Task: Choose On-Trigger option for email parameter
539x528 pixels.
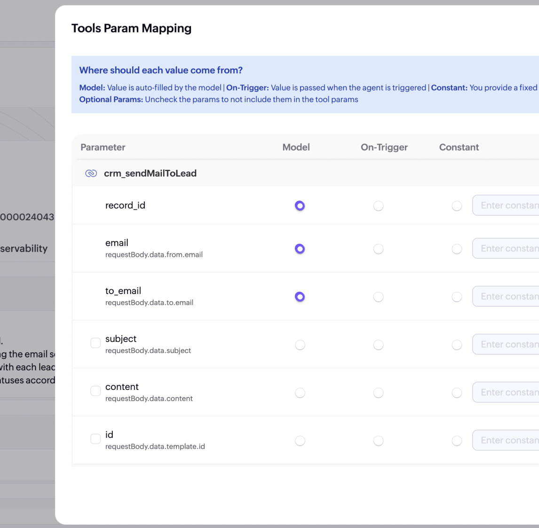Action: click(x=378, y=249)
